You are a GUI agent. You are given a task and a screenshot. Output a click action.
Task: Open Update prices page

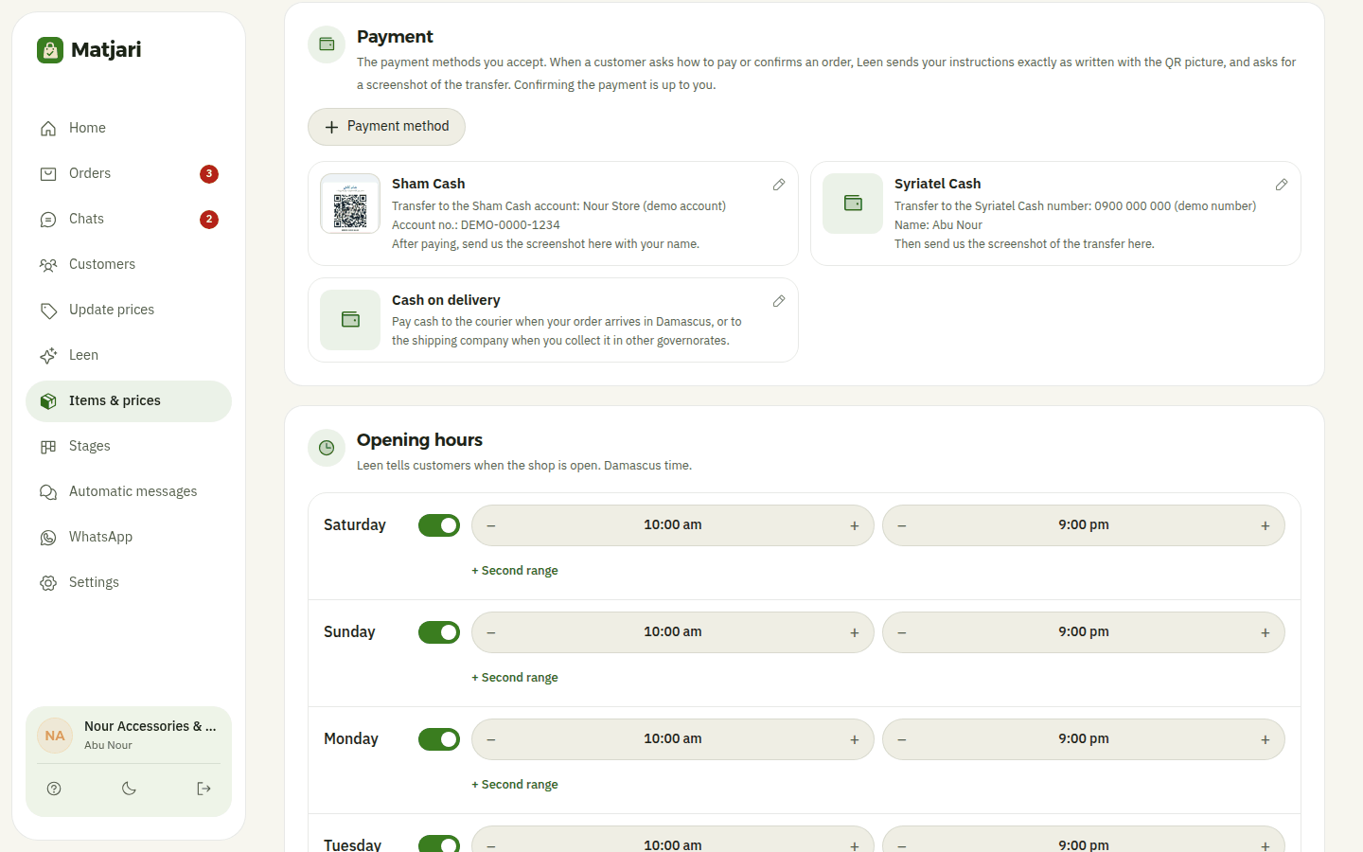[x=129, y=310]
